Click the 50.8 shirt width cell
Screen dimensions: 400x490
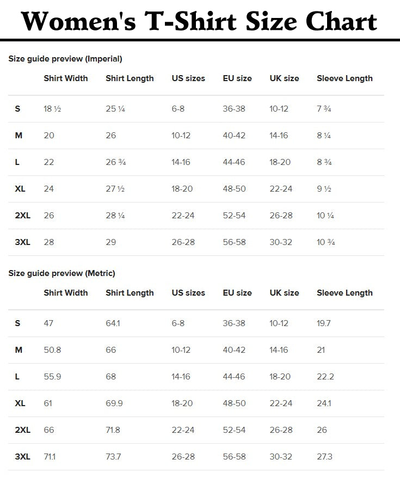point(52,350)
